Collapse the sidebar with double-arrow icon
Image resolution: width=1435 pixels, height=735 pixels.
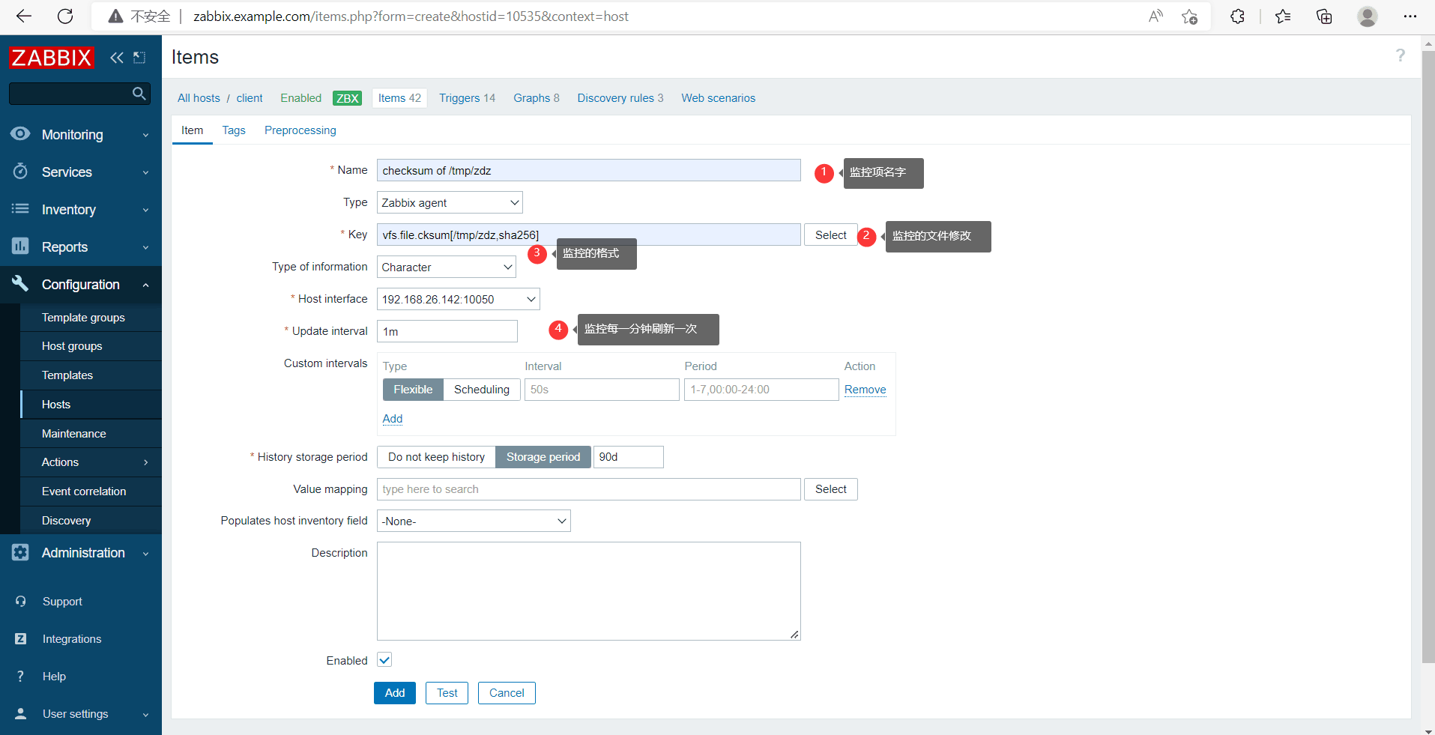(x=116, y=58)
